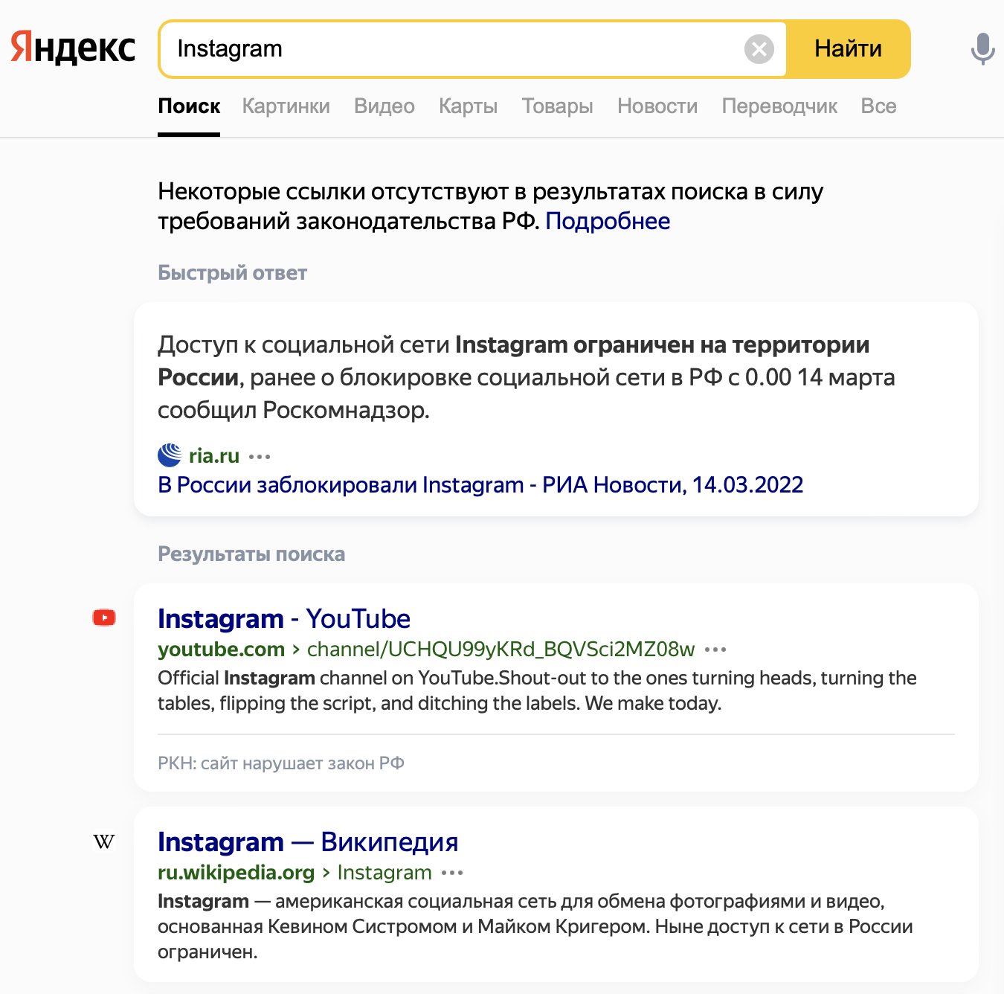
Task: Start voice search with the microphone icon
Action: (x=982, y=49)
